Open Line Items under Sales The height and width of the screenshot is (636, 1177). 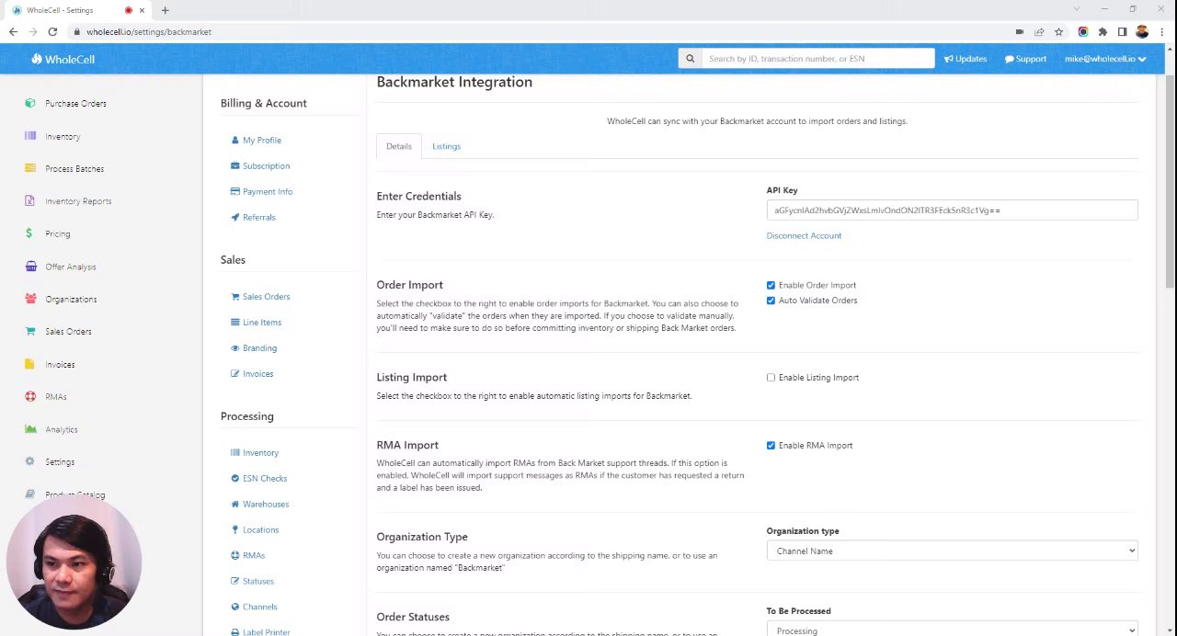[262, 322]
